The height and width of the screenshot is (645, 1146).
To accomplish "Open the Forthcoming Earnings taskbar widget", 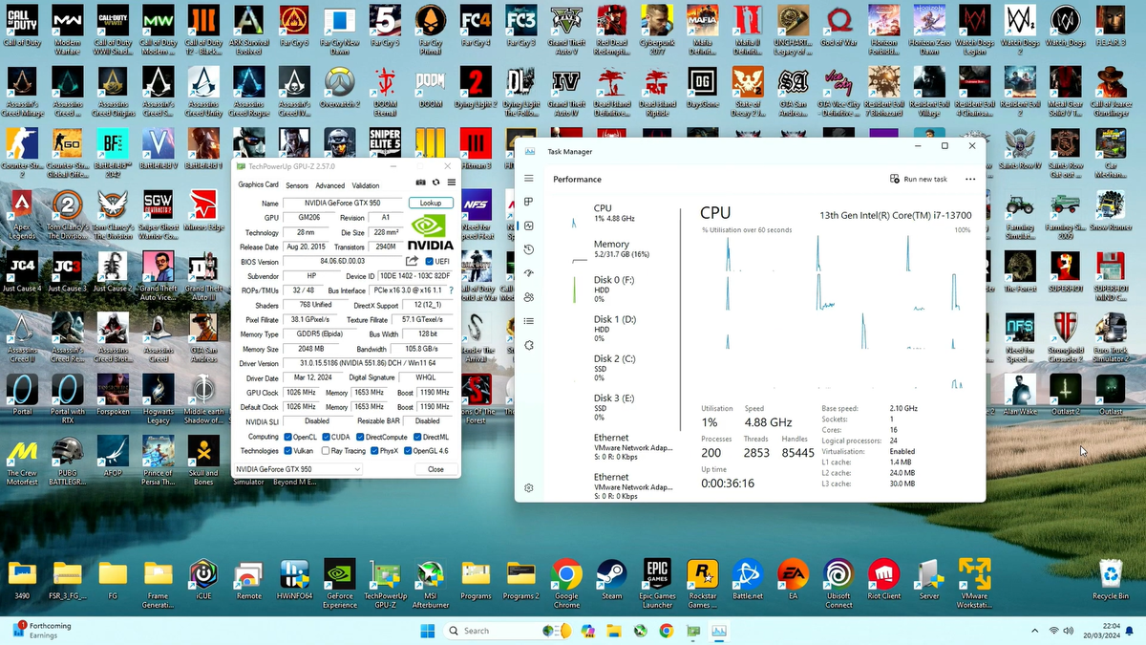I will click(42, 630).
